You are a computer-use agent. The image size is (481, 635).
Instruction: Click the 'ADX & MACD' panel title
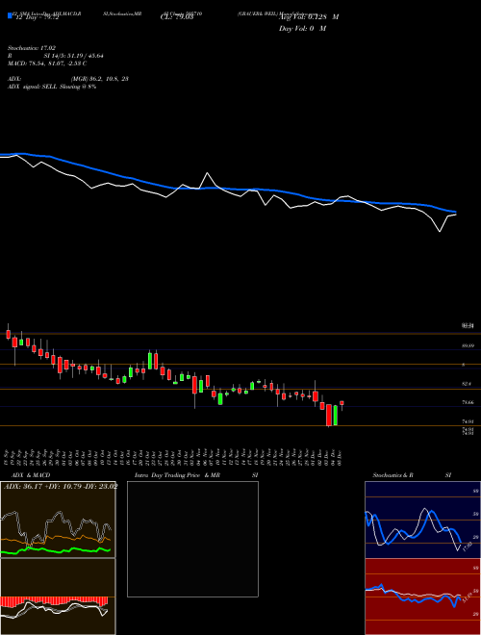pyautogui.click(x=31, y=475)
